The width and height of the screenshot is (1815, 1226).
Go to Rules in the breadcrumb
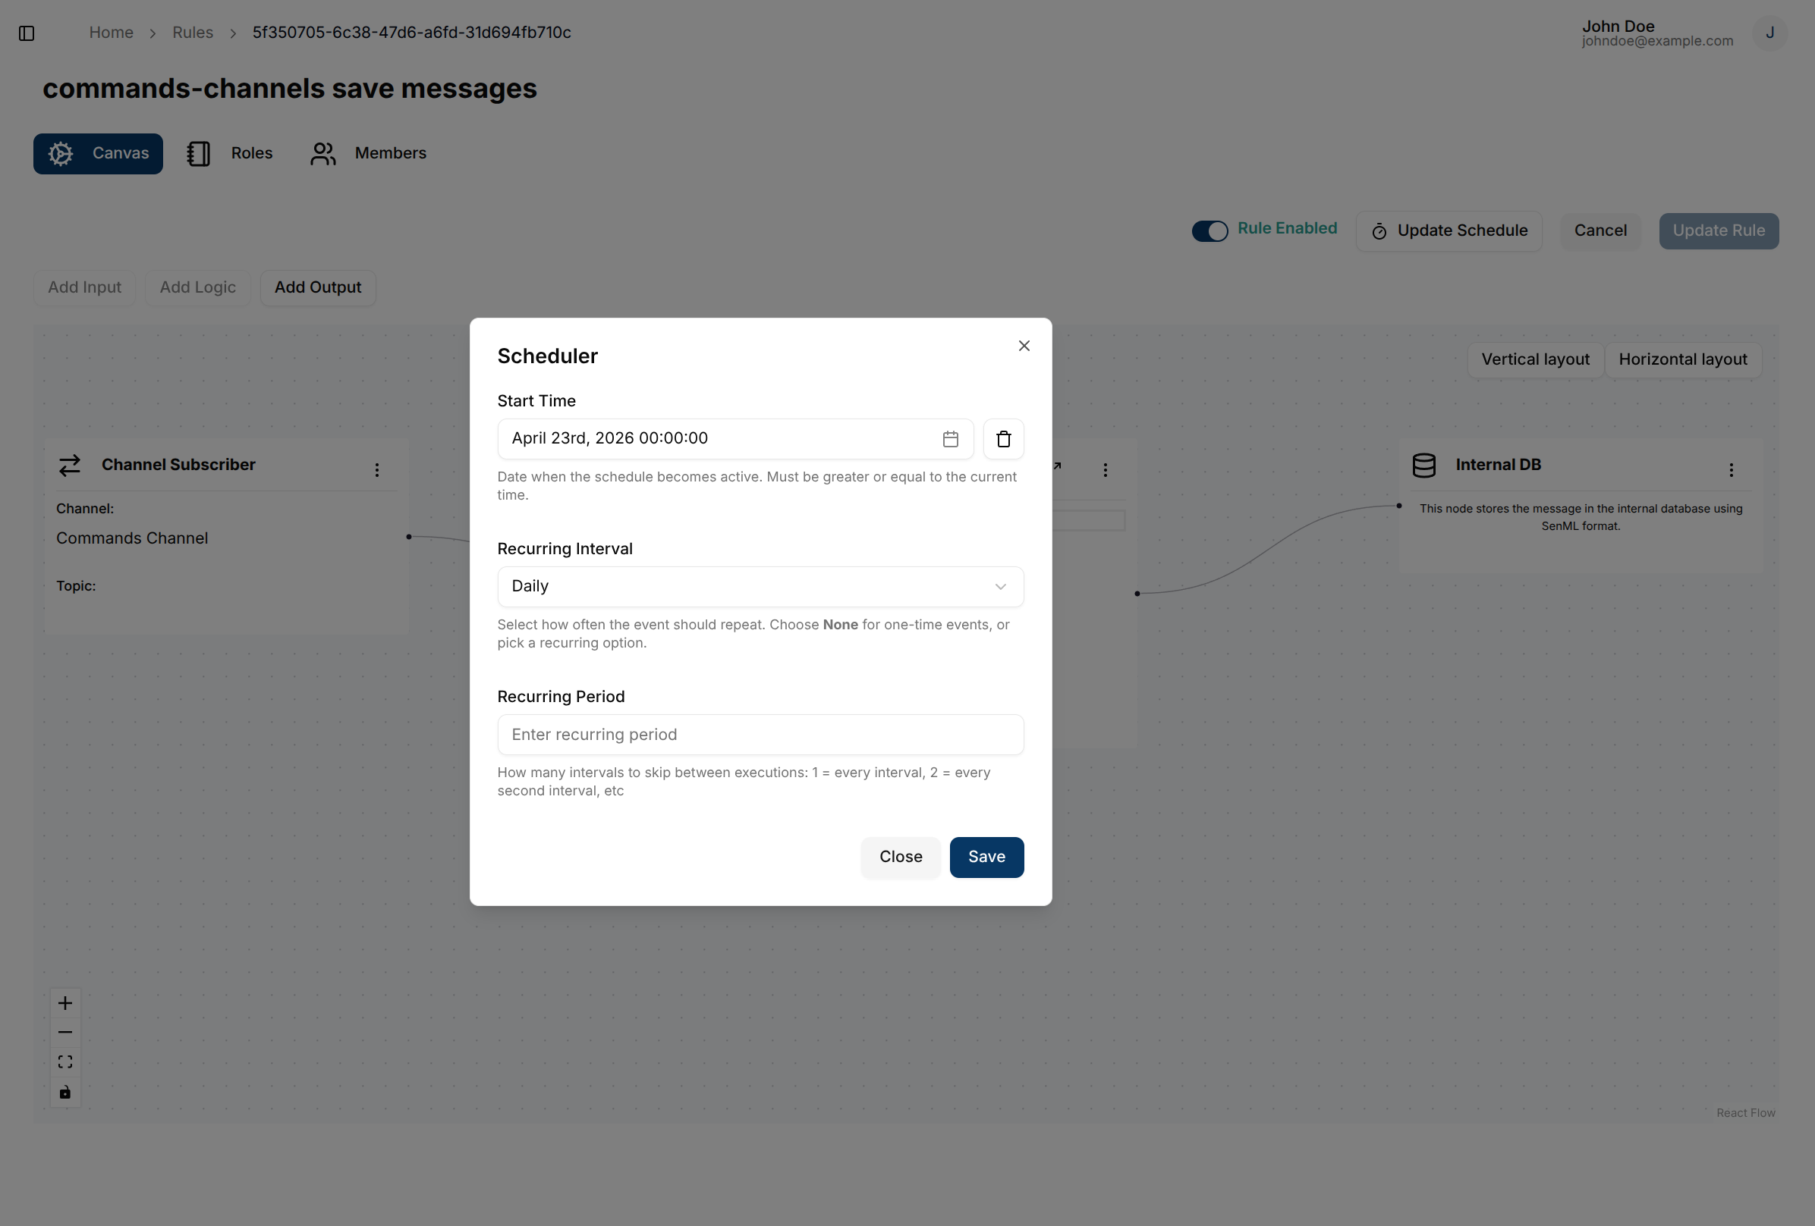[x=192, y=33]
